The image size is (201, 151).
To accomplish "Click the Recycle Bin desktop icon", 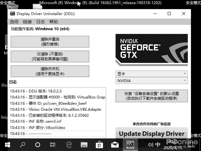I will click(x=12, y=6).
